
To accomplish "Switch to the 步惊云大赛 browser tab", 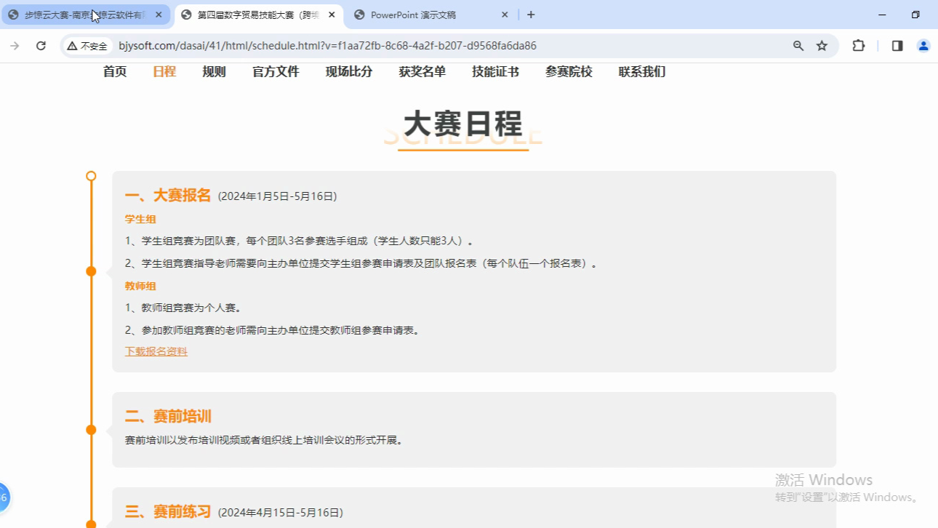I will coord(86,15).
